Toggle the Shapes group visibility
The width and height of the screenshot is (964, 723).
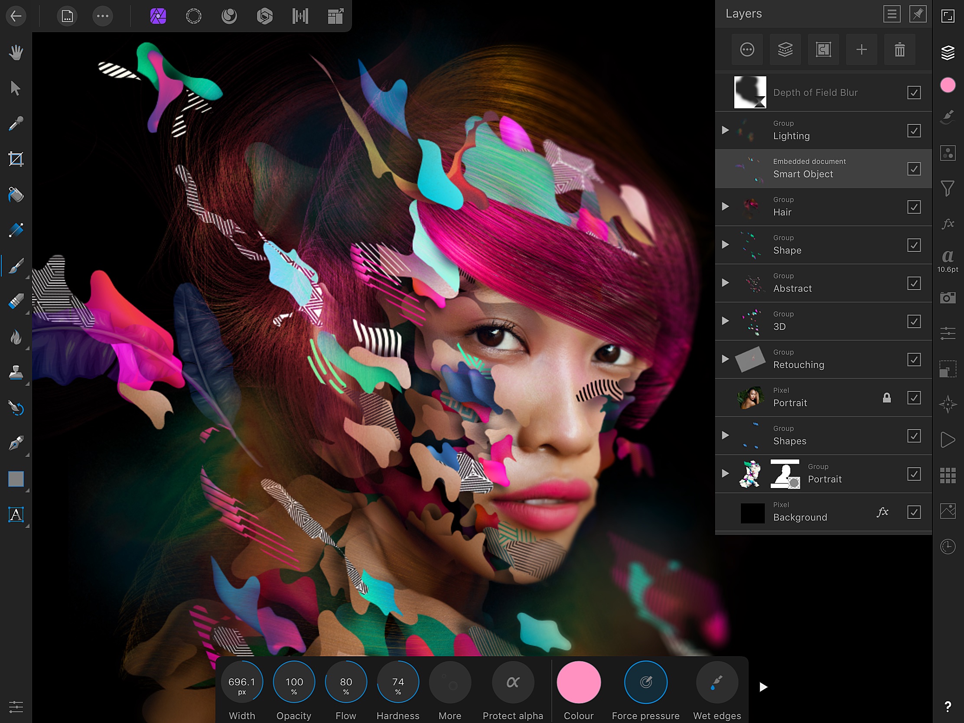[914, 436]
